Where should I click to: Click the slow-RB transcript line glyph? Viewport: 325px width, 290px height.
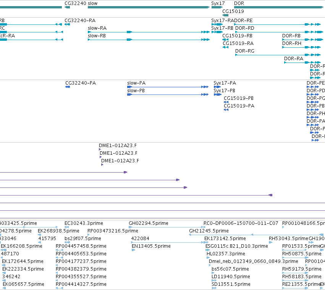click(149, 40)
